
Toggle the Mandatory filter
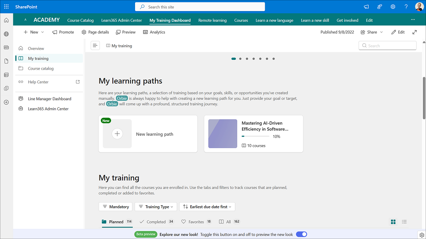point(115,207)
